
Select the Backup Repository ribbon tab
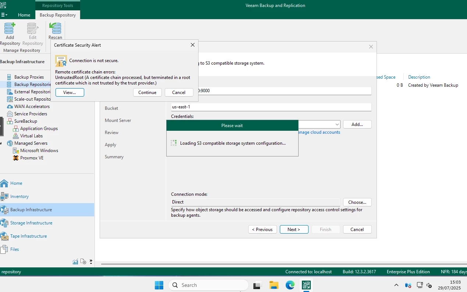pos(58,15)
